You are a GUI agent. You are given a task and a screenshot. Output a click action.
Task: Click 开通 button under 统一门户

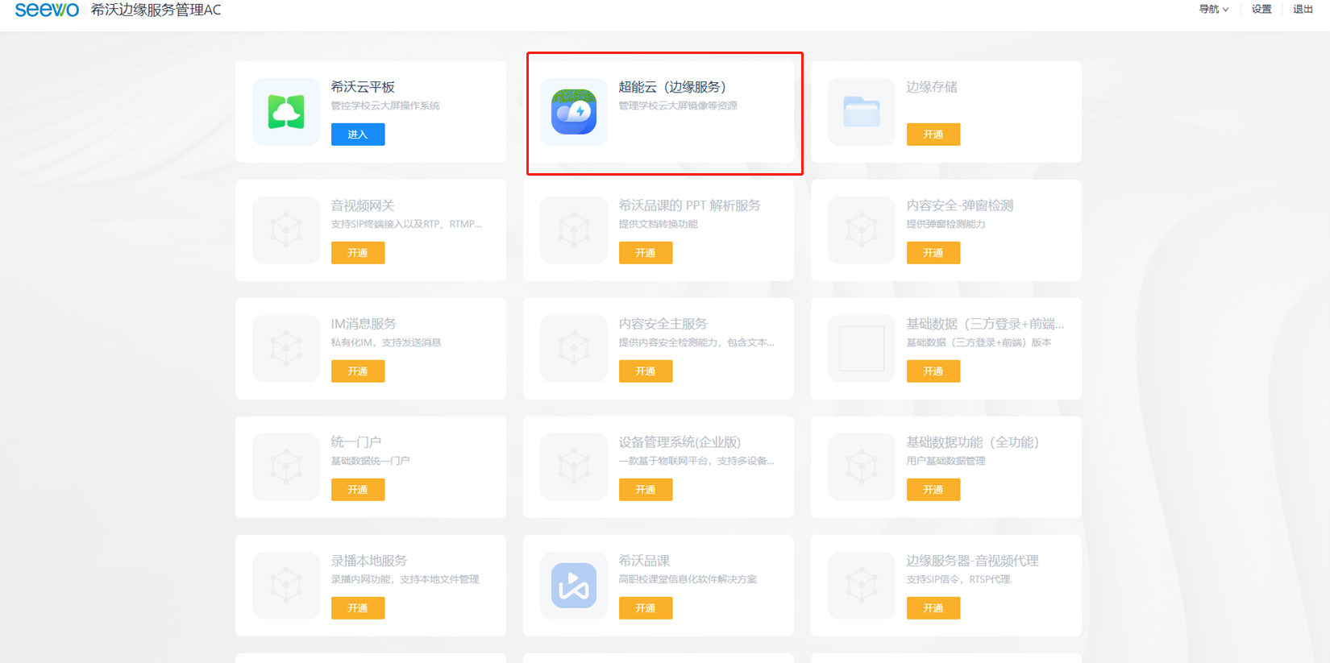(358, 490)
